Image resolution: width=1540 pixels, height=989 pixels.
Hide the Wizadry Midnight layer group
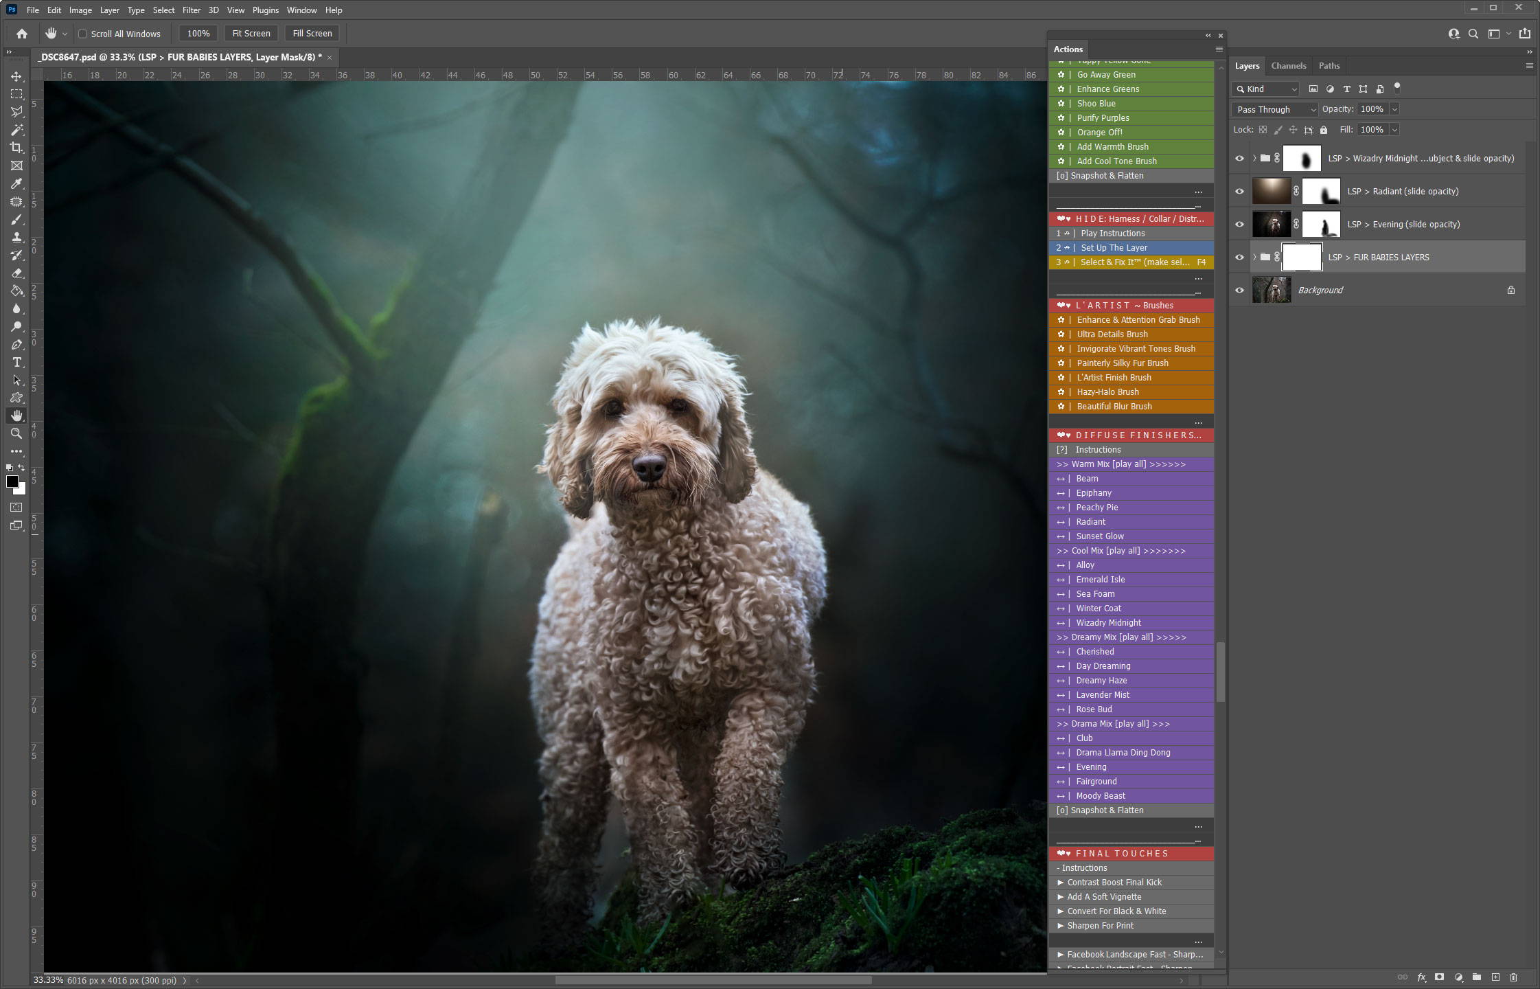(1239, 159)
